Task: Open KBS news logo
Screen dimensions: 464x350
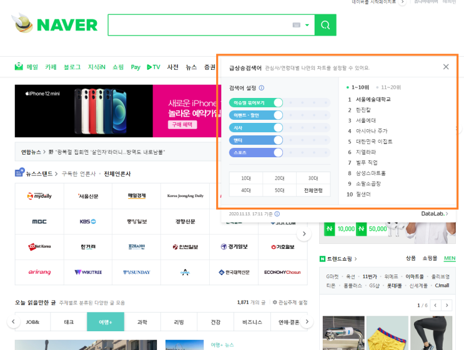Action: pyautogui.click(x=87, y=221)
